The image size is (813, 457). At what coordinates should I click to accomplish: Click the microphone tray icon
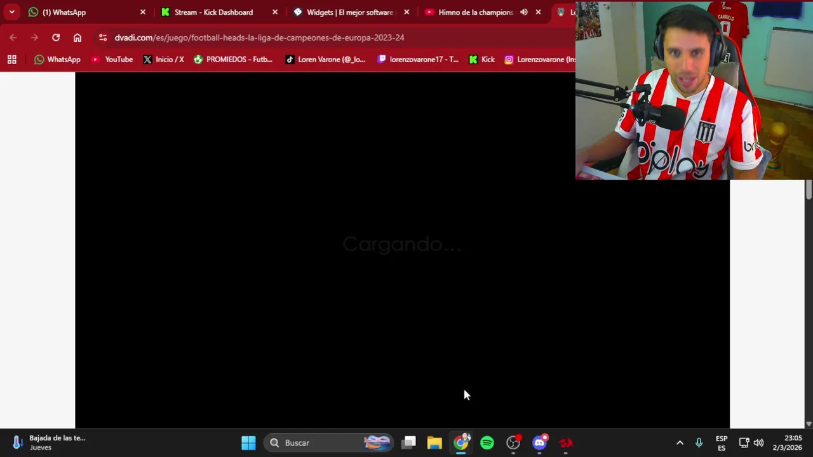point(699,442)
